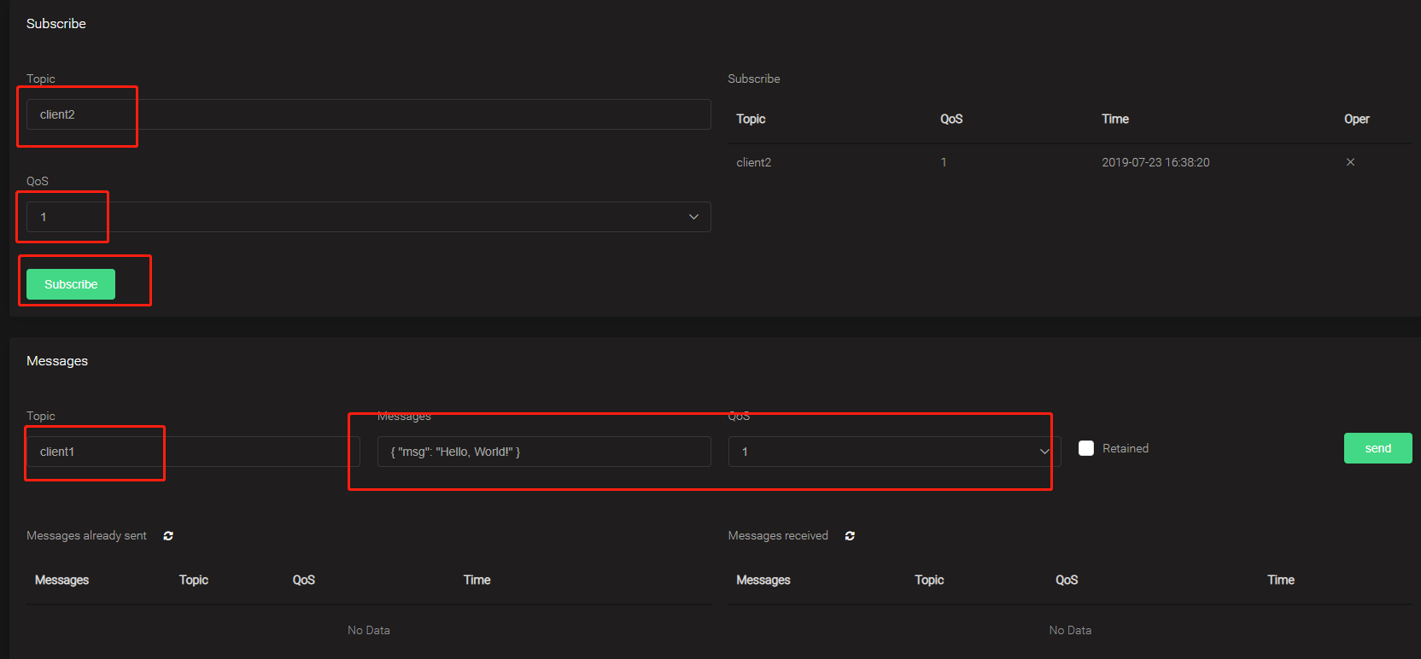Click Time header in the received table
The image size is (1421, 659).
(x=1281, y=580)
